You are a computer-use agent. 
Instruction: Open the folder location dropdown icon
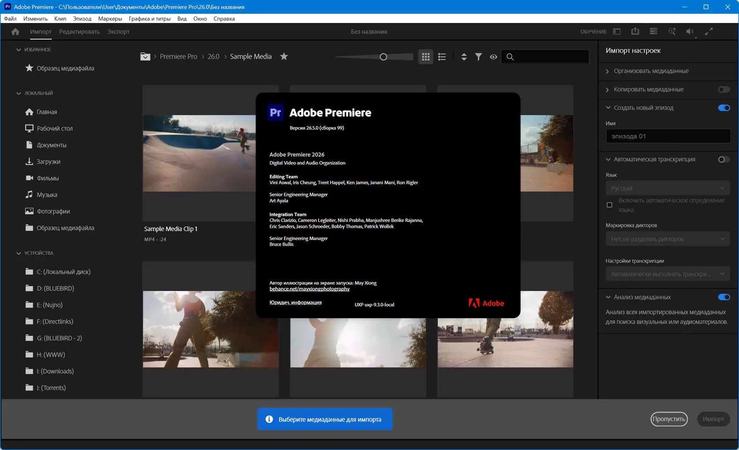[145, 56]
